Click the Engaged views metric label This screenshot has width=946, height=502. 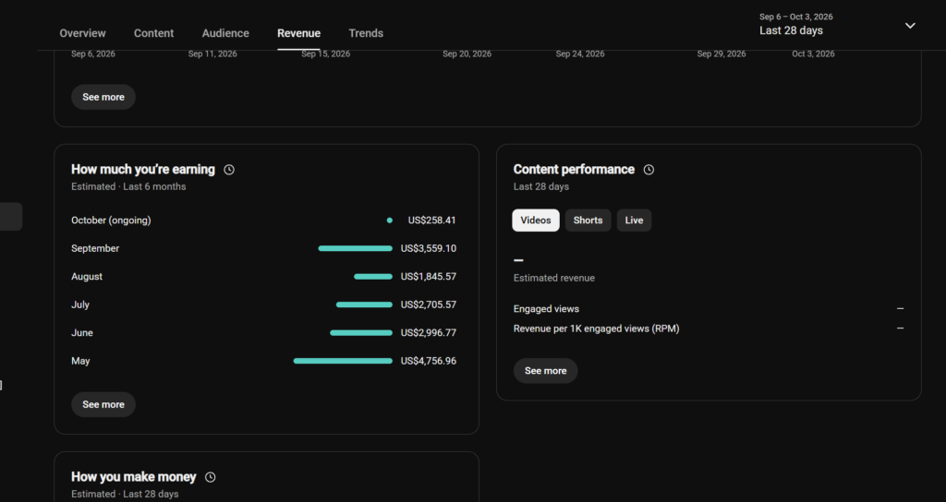[546, 309]
